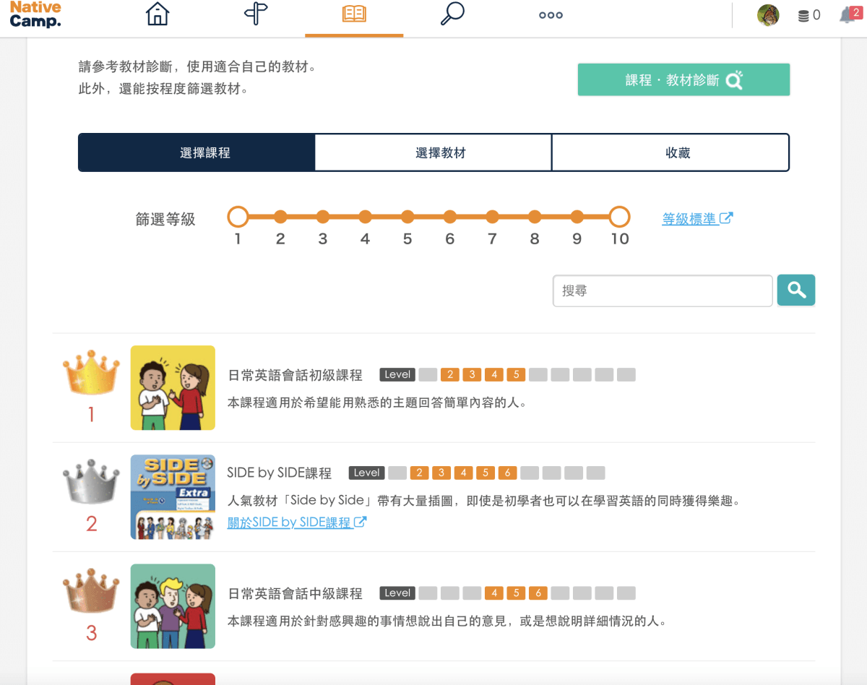The image size is (867, 685).
Task: Click the 篩選等級 label
Action: 165,219
